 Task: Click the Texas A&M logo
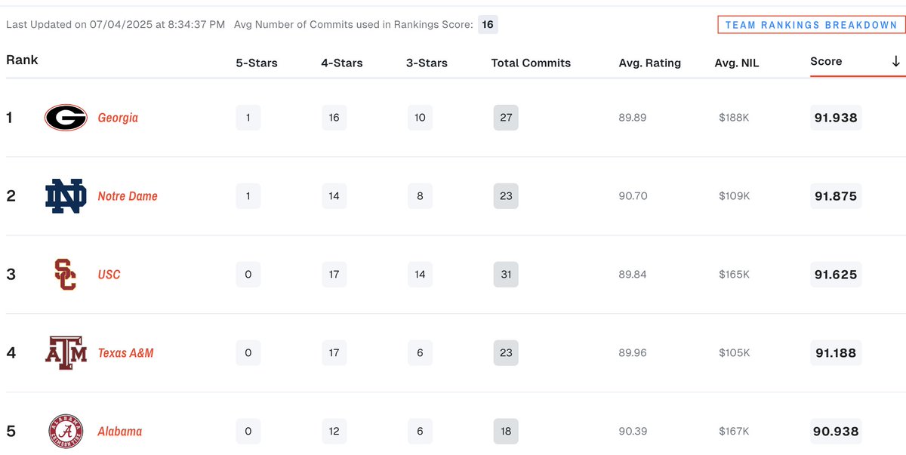66,353
